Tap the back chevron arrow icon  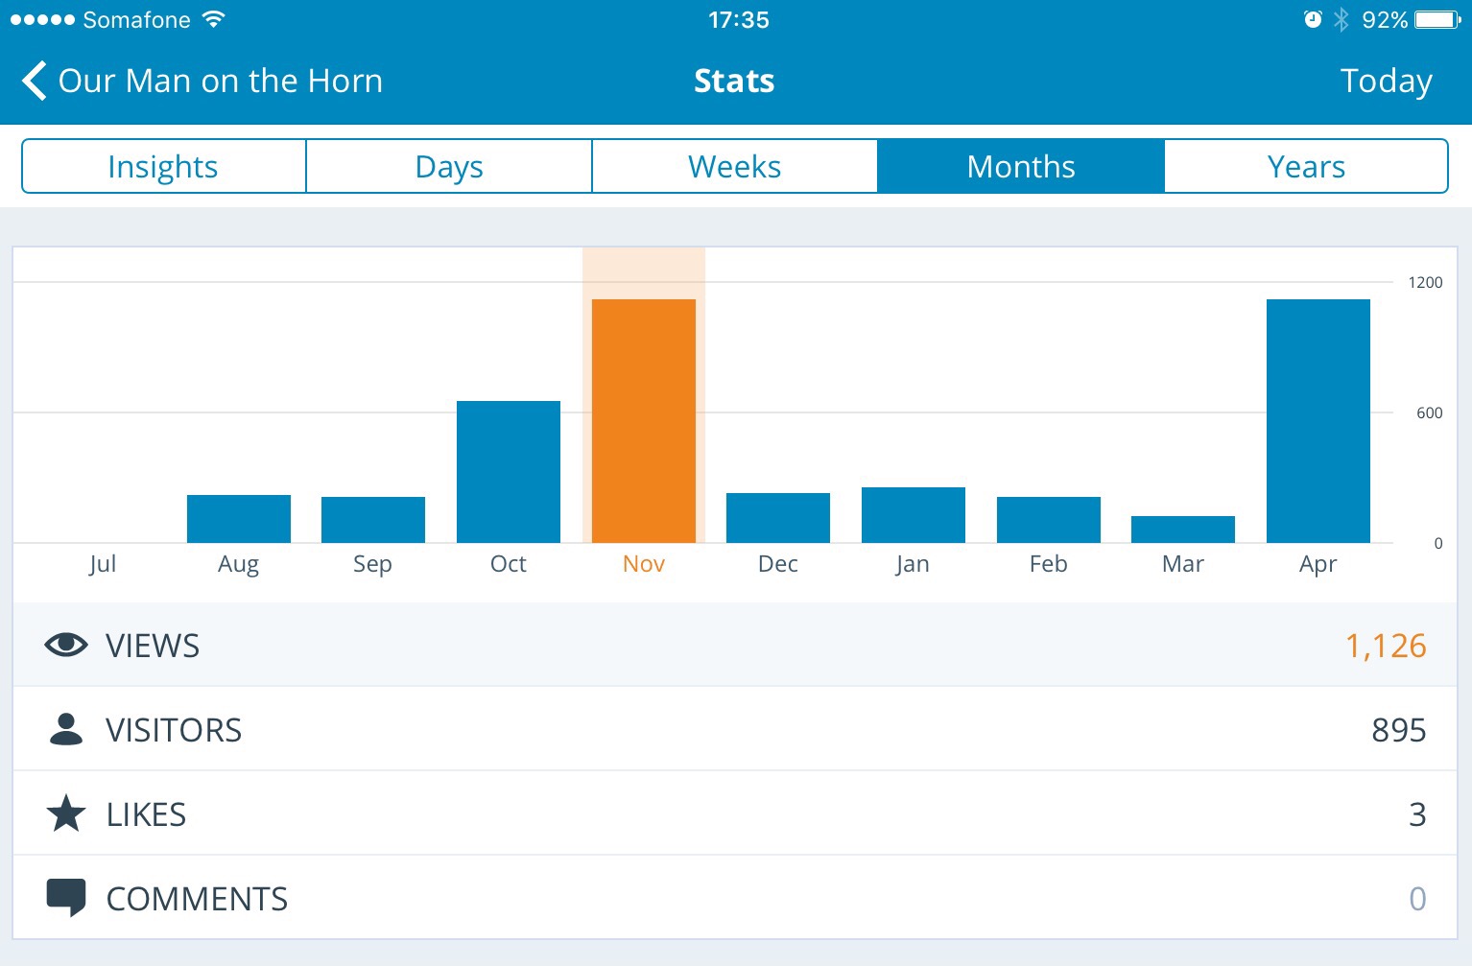(x=35, y=82)
